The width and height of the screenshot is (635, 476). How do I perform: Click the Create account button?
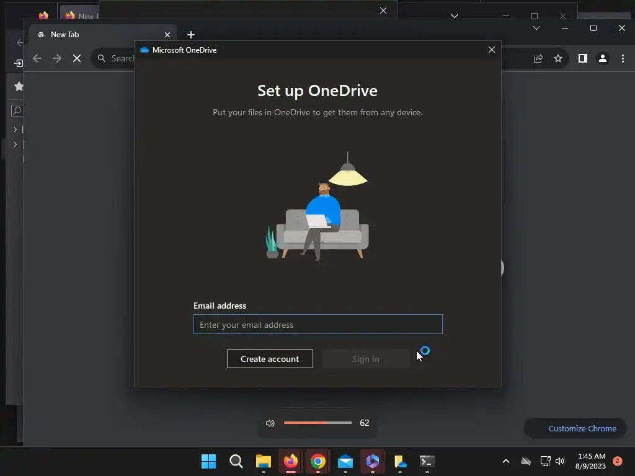[270, 359]
